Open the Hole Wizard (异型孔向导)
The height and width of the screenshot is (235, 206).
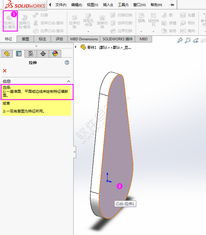(88, 20)
